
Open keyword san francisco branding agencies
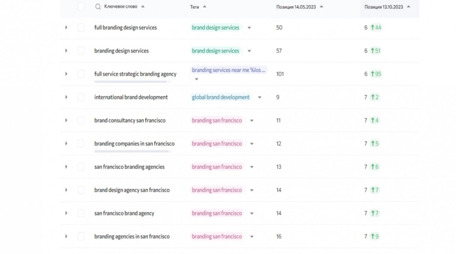pyautogui.click(x=129, y=167)
